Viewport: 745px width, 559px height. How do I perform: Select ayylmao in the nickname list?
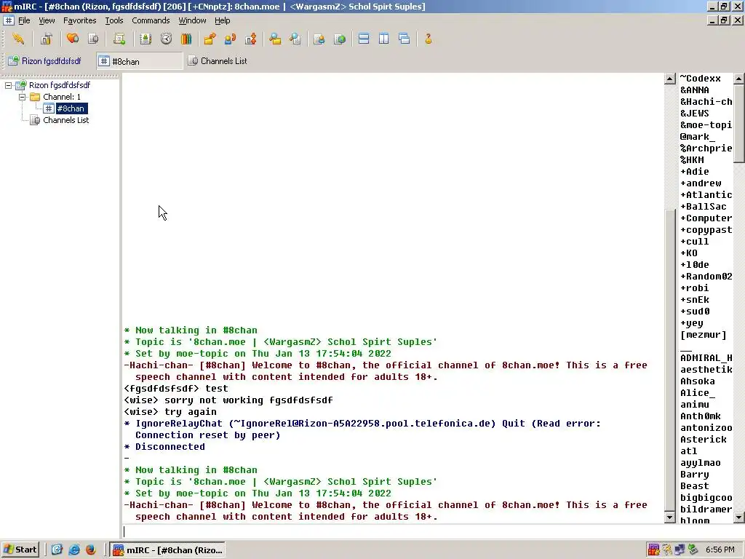point(701,463)
